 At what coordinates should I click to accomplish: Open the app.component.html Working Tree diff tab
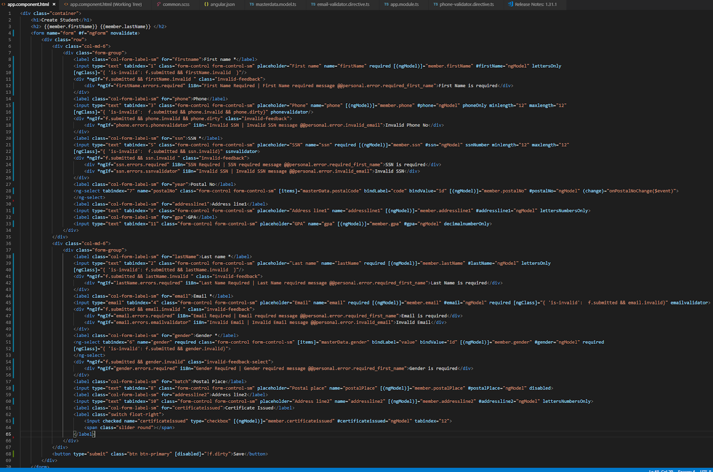[105, 4]
